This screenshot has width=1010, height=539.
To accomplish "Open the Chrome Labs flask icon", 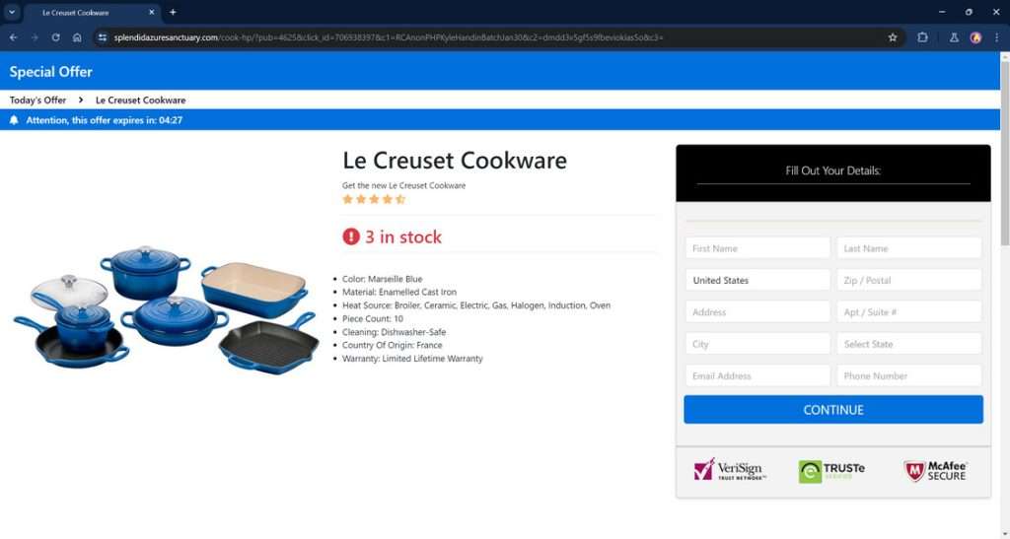I will (954, 37).
